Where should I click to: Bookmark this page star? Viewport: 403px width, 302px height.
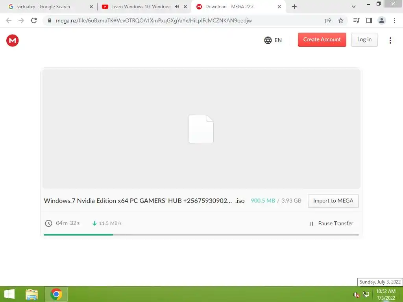coord(341,20)
